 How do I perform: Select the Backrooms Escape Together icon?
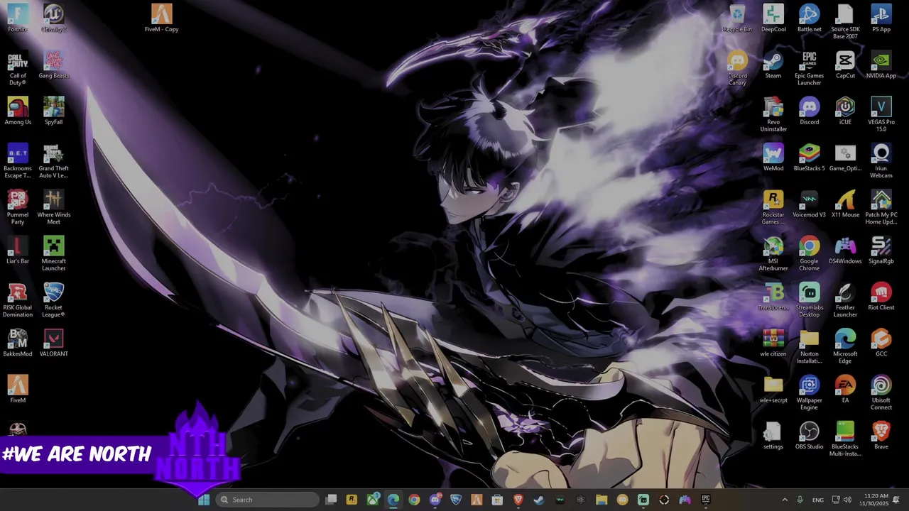tap(18, 161)
